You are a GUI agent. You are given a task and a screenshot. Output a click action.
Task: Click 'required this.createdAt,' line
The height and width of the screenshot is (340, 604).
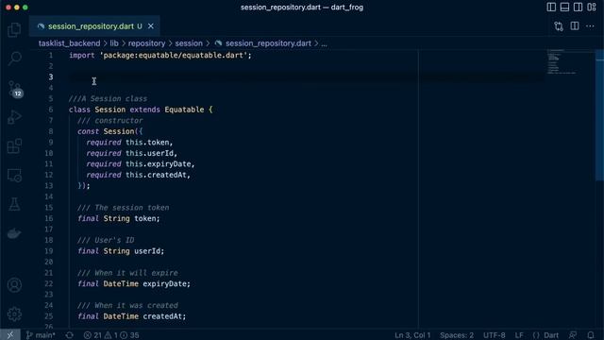139,175
